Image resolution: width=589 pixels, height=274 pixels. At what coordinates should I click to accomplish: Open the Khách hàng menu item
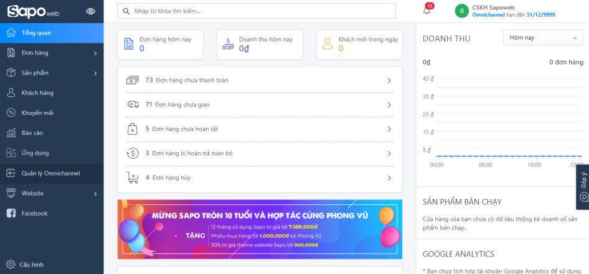[52, 93]
